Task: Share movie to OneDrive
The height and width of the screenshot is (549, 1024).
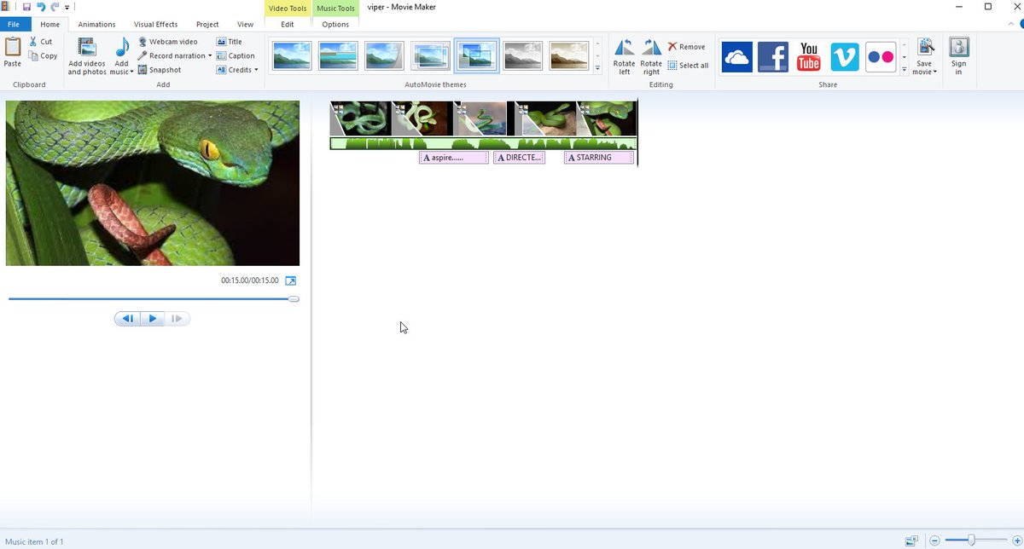Action: 737,56
